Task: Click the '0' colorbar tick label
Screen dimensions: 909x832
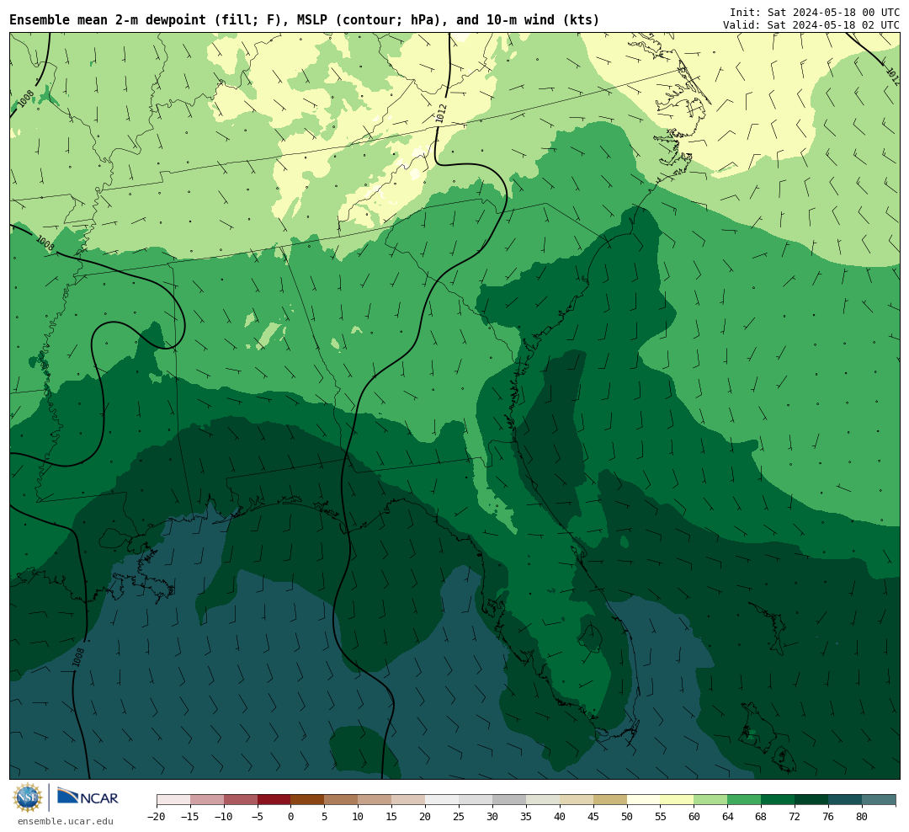Action: click(291, 817)
